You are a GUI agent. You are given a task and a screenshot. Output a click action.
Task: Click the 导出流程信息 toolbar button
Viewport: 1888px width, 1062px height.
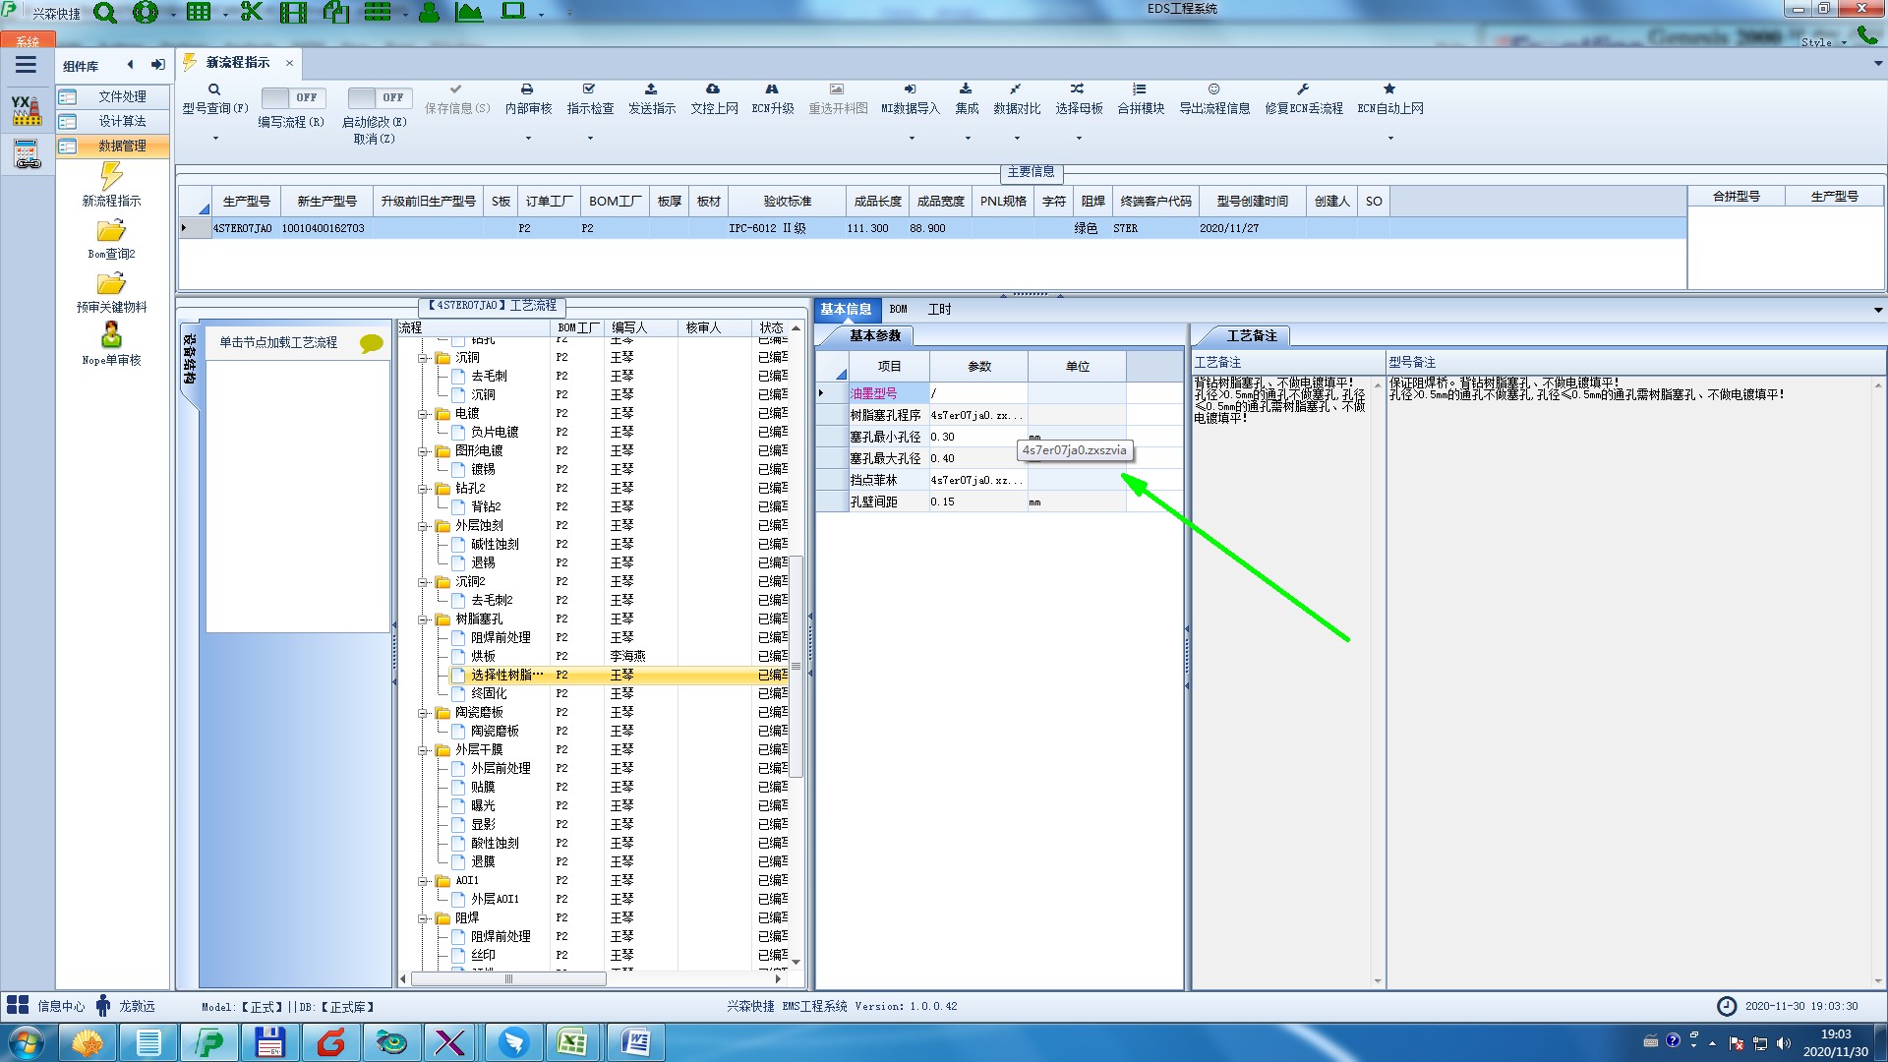tap(1214, 98)
